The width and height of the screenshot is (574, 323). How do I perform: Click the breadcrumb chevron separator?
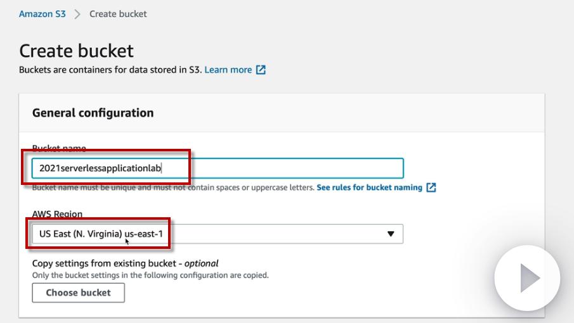point(77,14)
